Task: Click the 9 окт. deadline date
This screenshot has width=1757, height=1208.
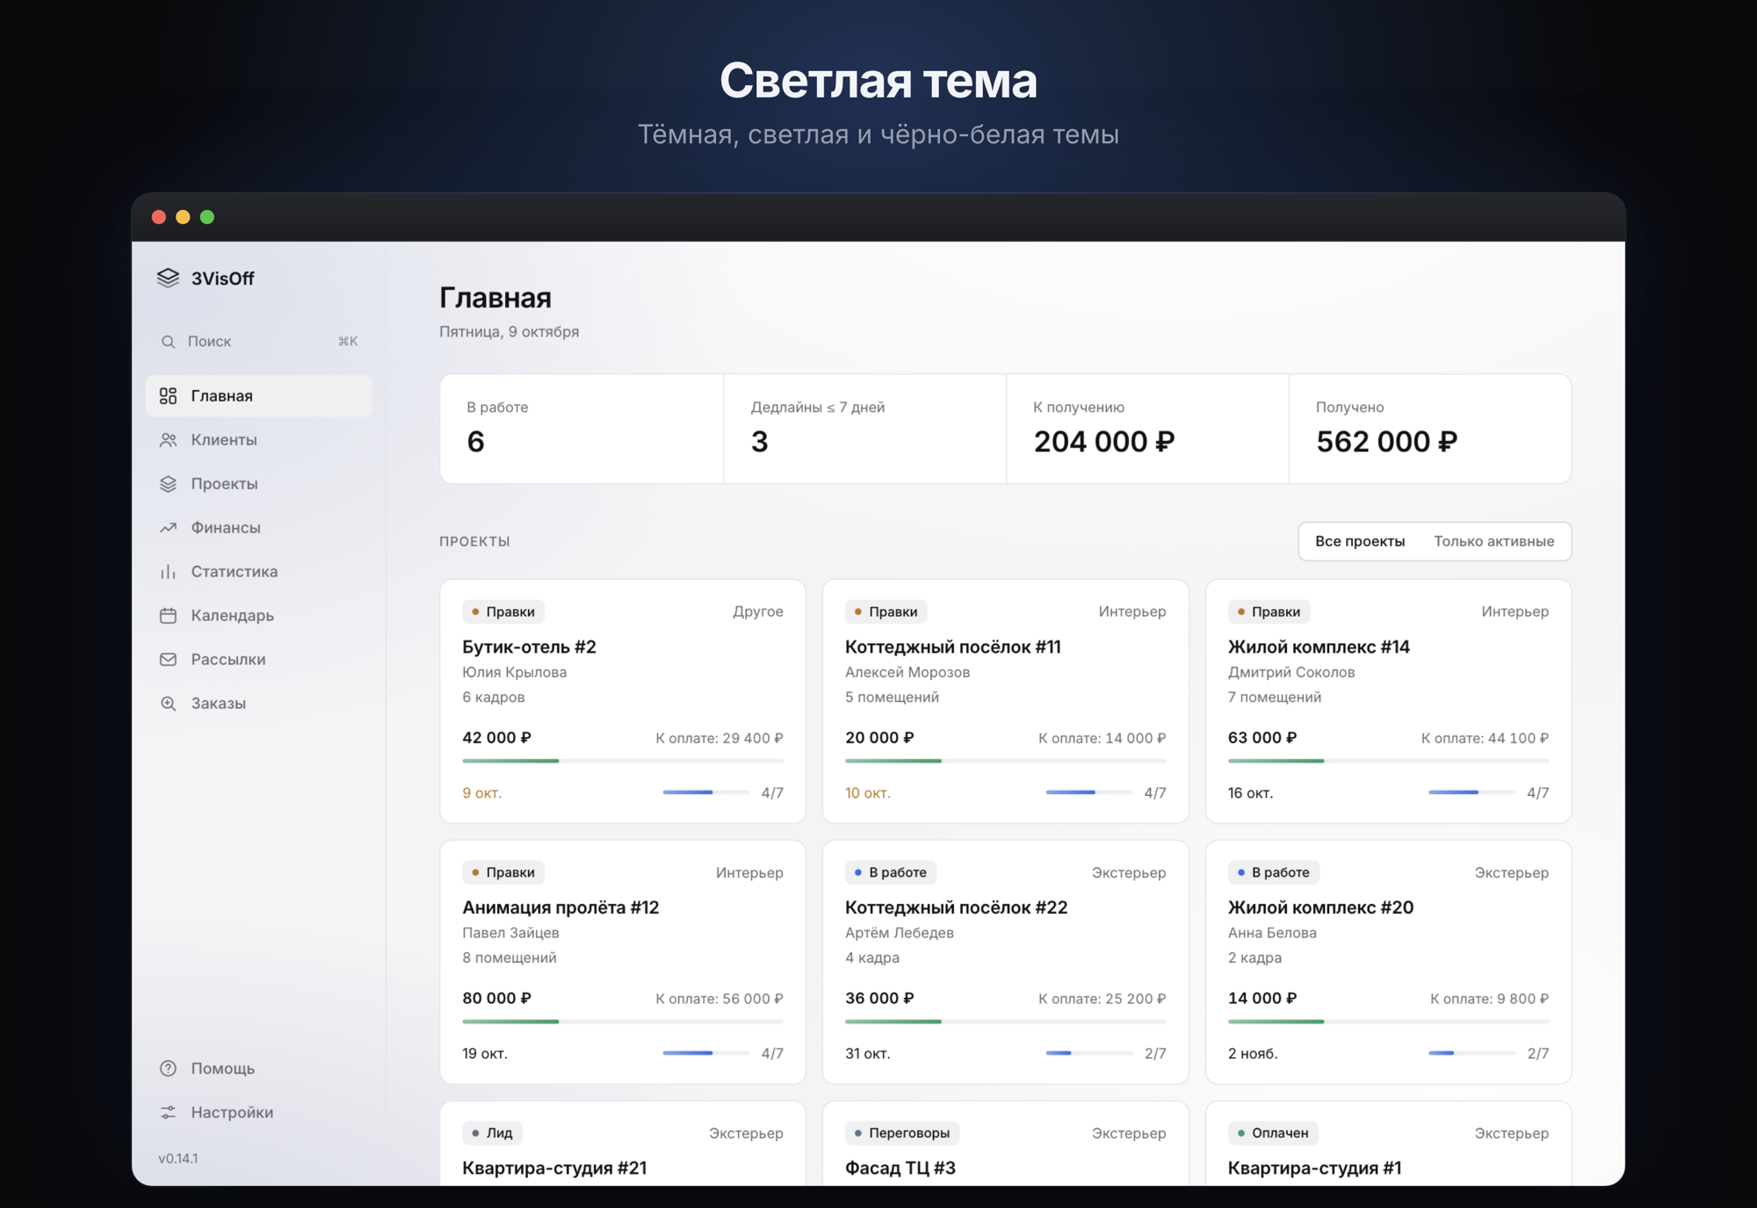Action: pyautogui.click(x=482, y=792)
